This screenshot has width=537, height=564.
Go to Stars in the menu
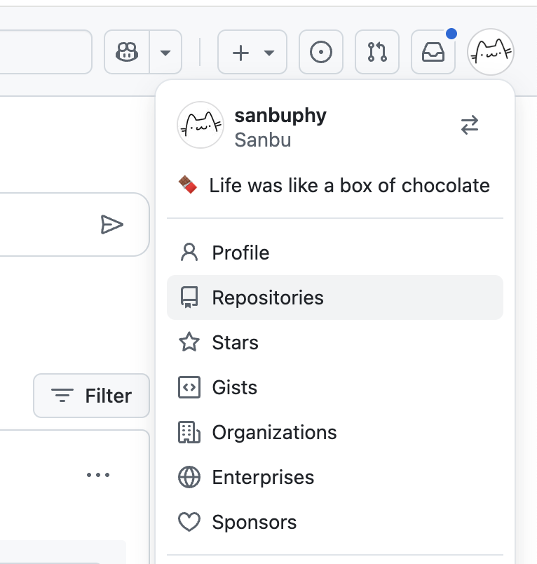(235, 342)
